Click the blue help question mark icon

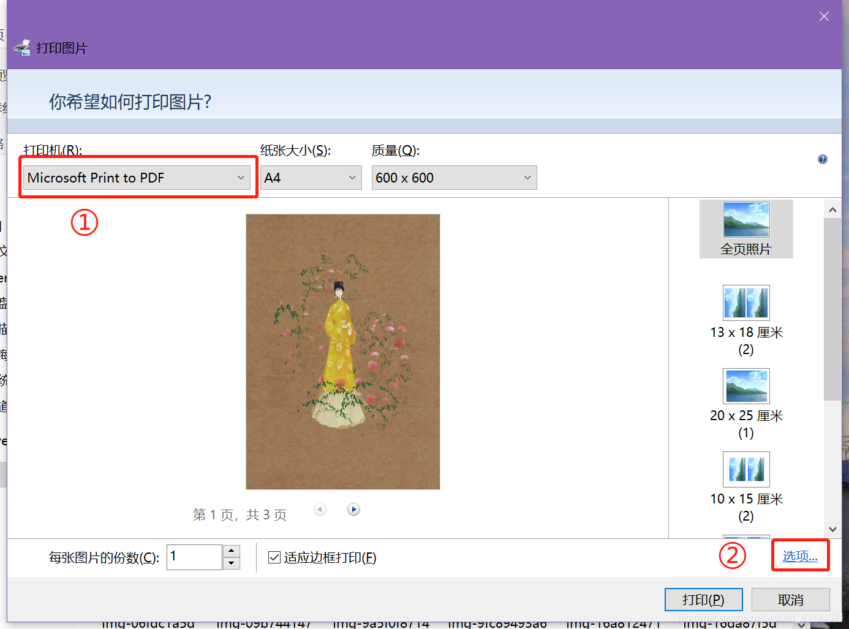pyautogui.click(x=823, y=159)
